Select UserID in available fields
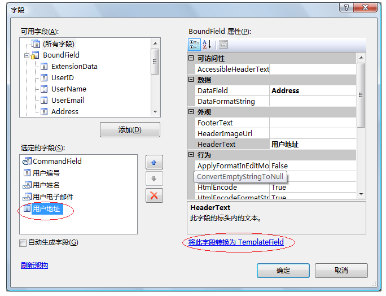Viewport: 386px width, 296px height. pos(63,77)
